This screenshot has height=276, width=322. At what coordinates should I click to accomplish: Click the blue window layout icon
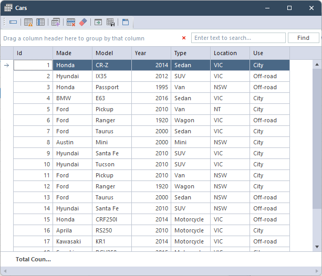[x=126, y=22]
